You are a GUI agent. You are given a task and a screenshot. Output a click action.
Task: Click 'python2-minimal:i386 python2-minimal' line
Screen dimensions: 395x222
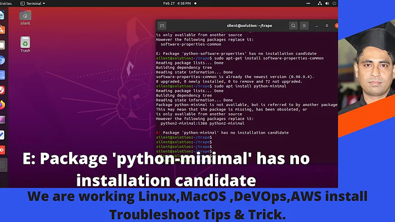202,124
